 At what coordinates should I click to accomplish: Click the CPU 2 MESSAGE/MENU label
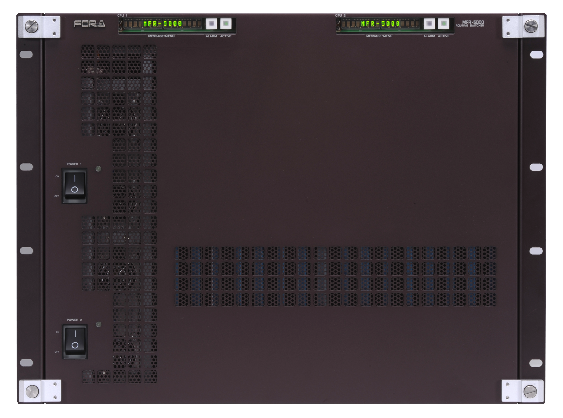pyautogui.click(x=379, y=36)
